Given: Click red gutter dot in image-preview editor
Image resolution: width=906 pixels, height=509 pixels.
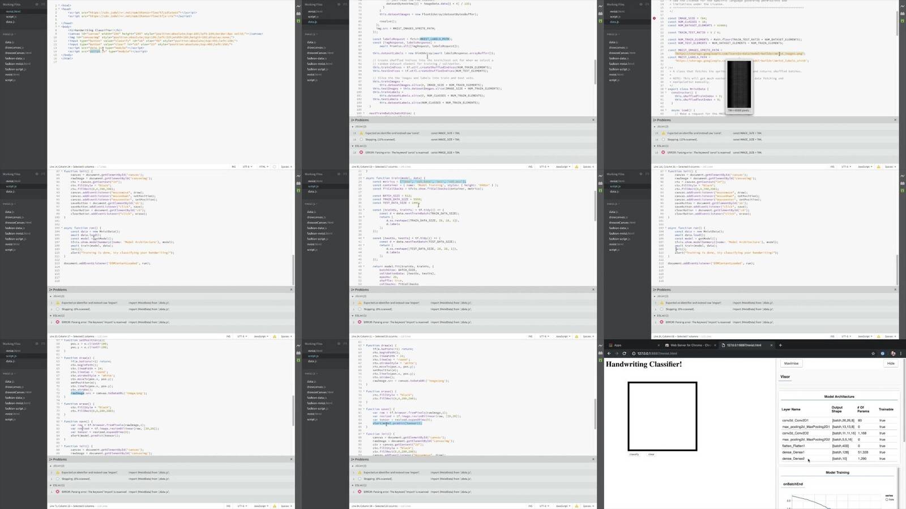Looking at the screenshot, I should click(x=654, y=18).
